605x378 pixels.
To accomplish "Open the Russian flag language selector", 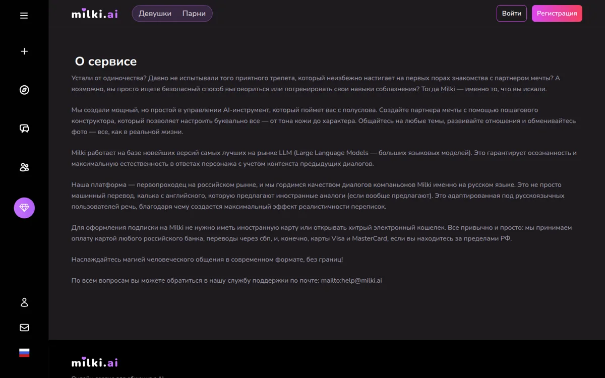I will 24,353.
